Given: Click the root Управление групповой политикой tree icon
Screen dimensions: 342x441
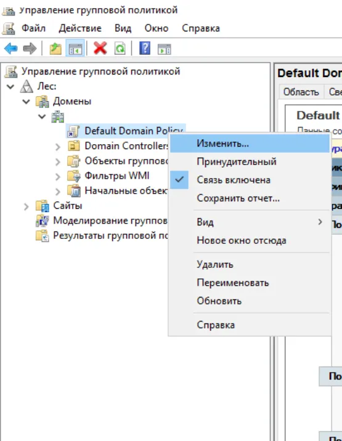Looking at the screenshot, I should click(x=11, y=71).
